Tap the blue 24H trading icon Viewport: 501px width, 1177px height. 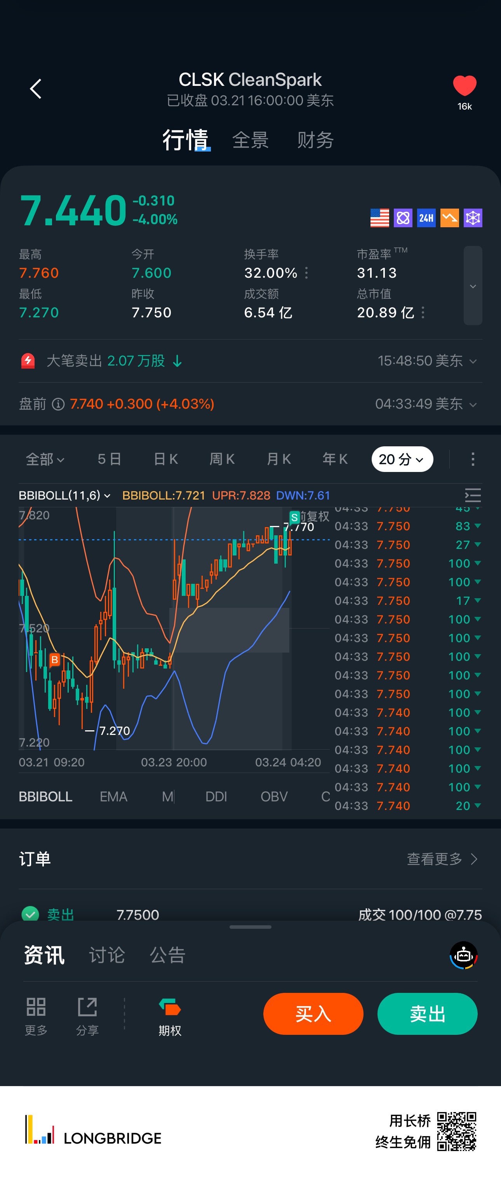pos(426,218)
